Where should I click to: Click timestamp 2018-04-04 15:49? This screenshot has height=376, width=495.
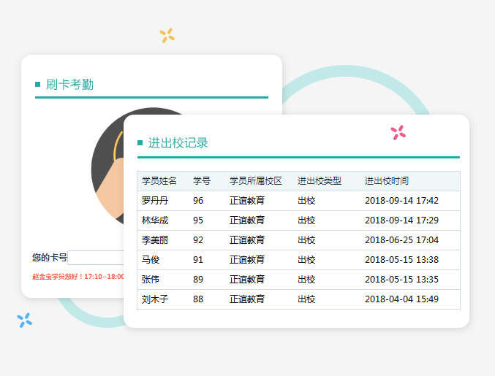point(401,299)
